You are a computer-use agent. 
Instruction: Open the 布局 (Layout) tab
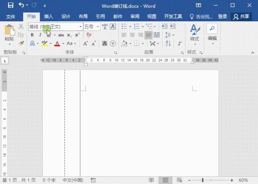[x=83, y=17]
